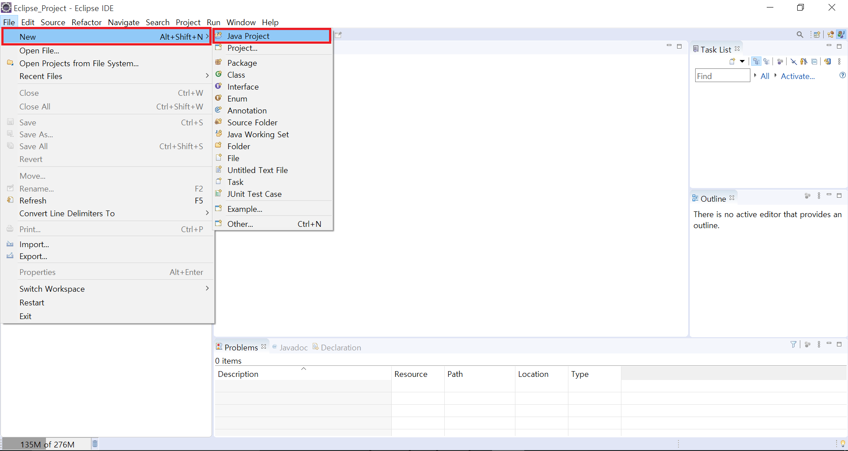Switch to the Java EE perspective icon

coord(831,34)
